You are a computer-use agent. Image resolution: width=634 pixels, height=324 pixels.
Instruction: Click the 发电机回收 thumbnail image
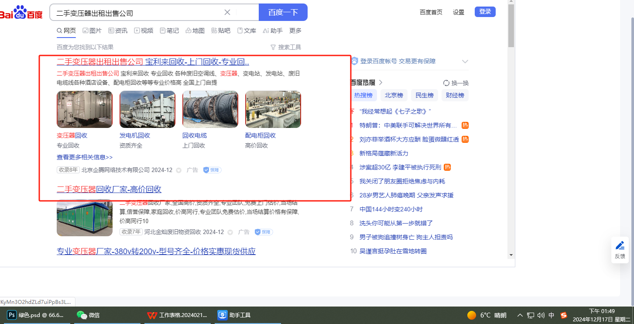[147, 109]
